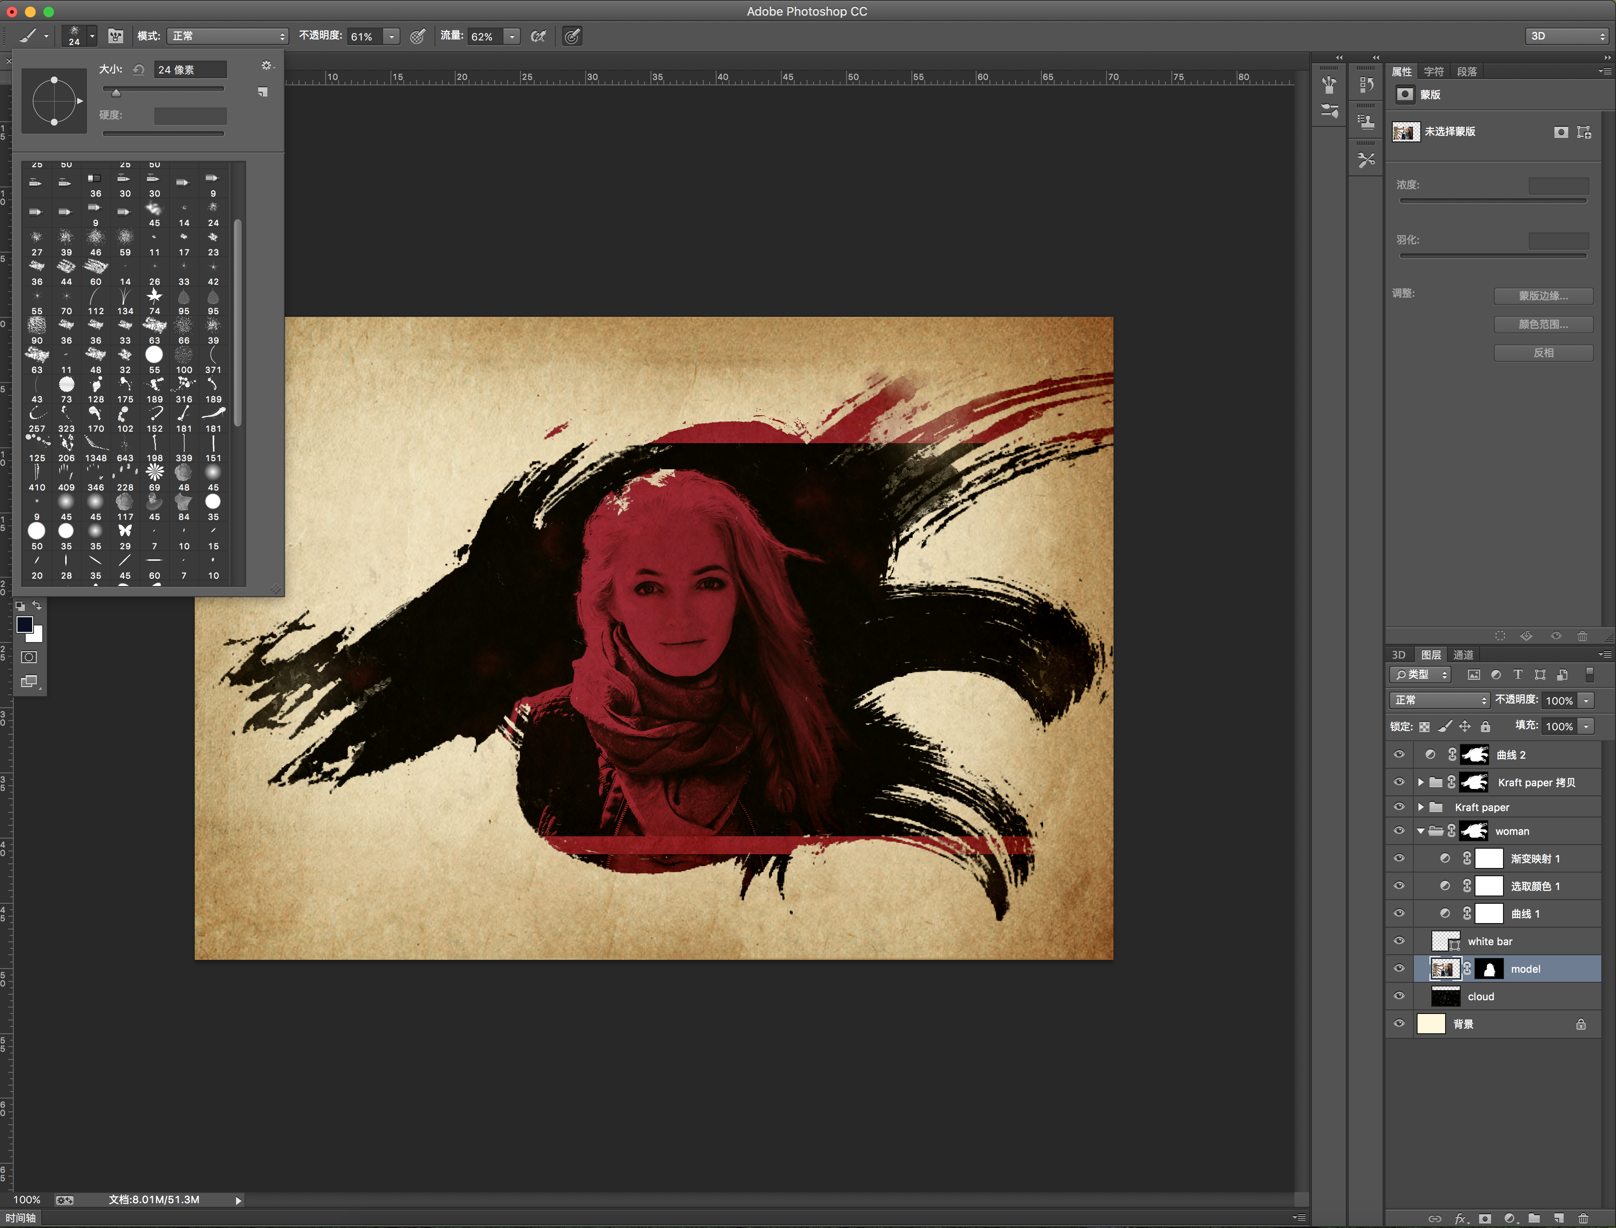This screenshot has height=1228, width=1616.
Task: Toggle the brush panel icon in options bar
Action: [116, 36]
